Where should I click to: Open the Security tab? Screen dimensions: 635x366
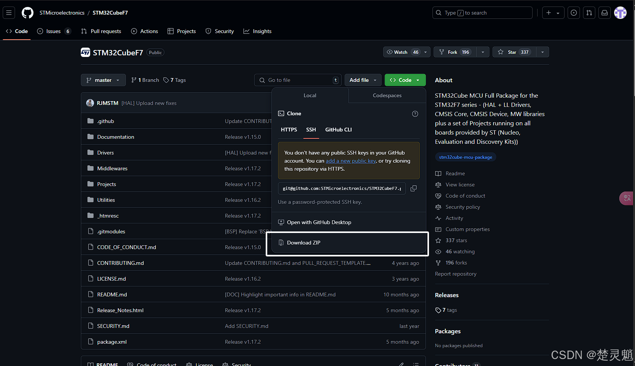219,31
